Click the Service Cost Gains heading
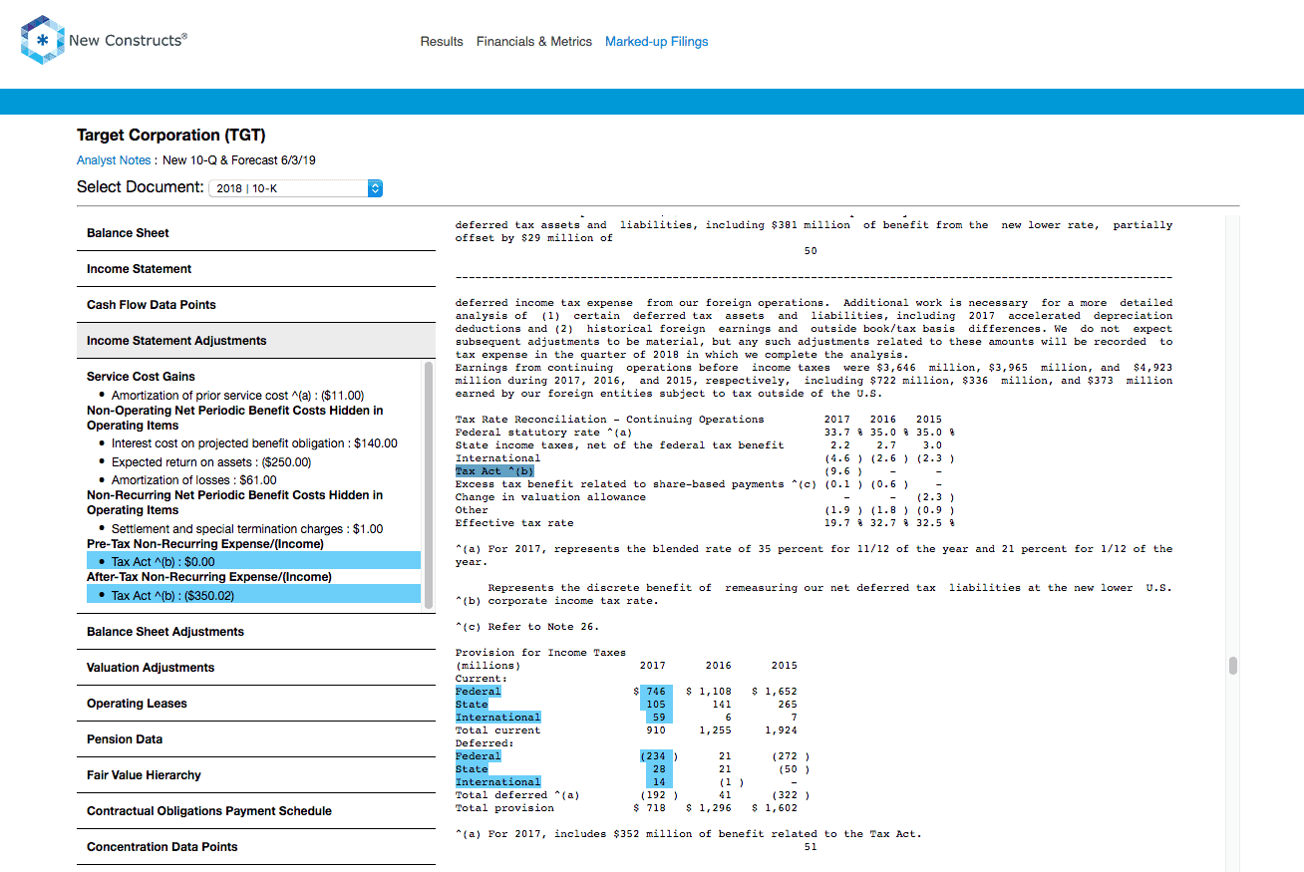This screenshot has height=872, width=1304. (x=141, y=377)
